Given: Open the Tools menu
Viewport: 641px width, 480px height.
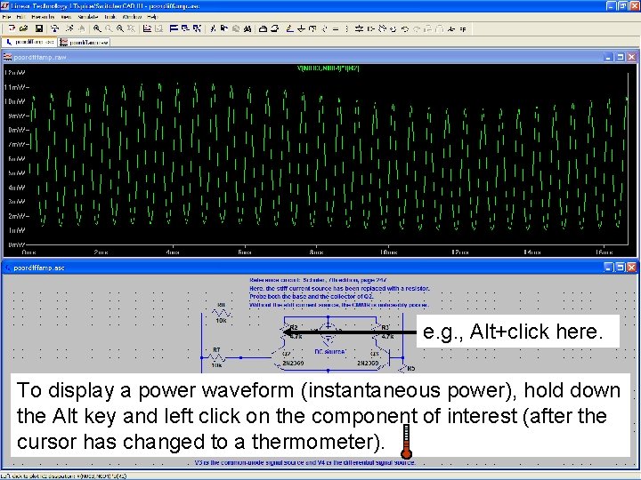Looking at the screenshot, I should coord(110,17).
